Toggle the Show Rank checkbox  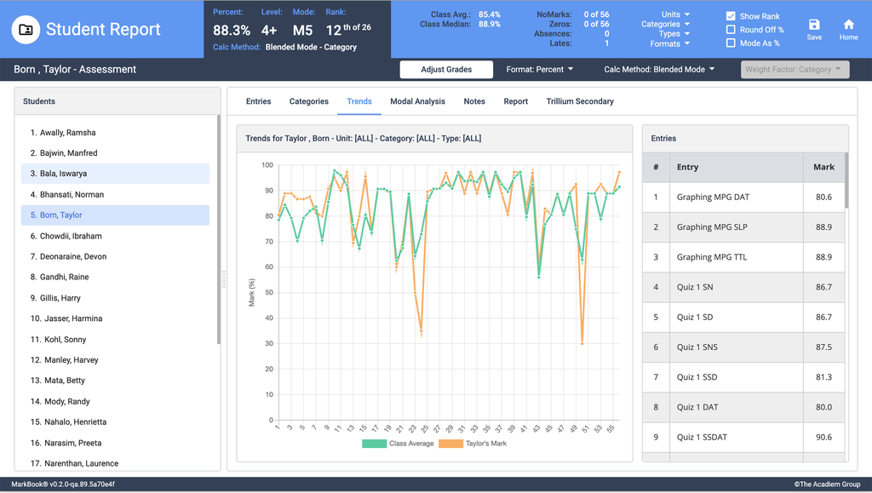click(731, 16)
